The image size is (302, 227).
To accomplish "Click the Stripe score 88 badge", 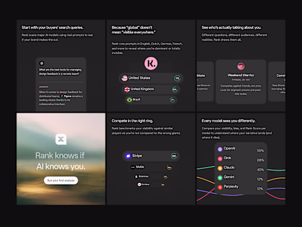I will point(174,156).
